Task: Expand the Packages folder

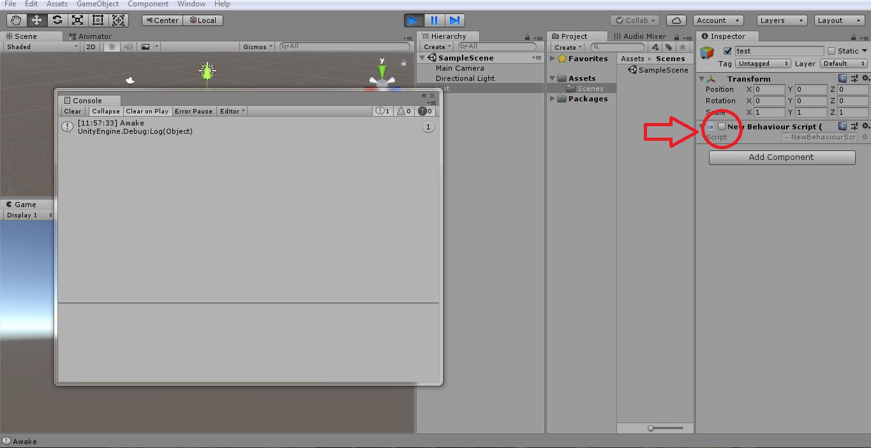Action: pos(553,99)
